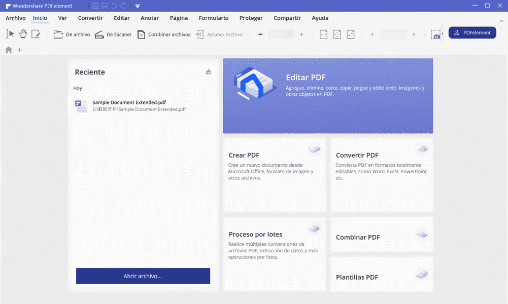This screenshot has height=304, width=508.
Task: Choose the edit annotation tool icon
Action: pyautogui.click(x=36, y=34)
